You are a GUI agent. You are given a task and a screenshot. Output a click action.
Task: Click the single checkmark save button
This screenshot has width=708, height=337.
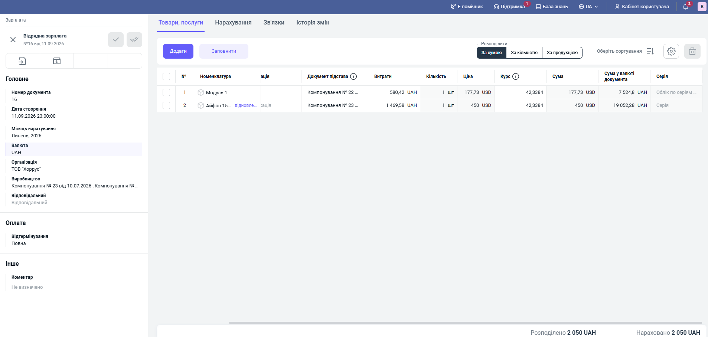[x=116, y=40]
